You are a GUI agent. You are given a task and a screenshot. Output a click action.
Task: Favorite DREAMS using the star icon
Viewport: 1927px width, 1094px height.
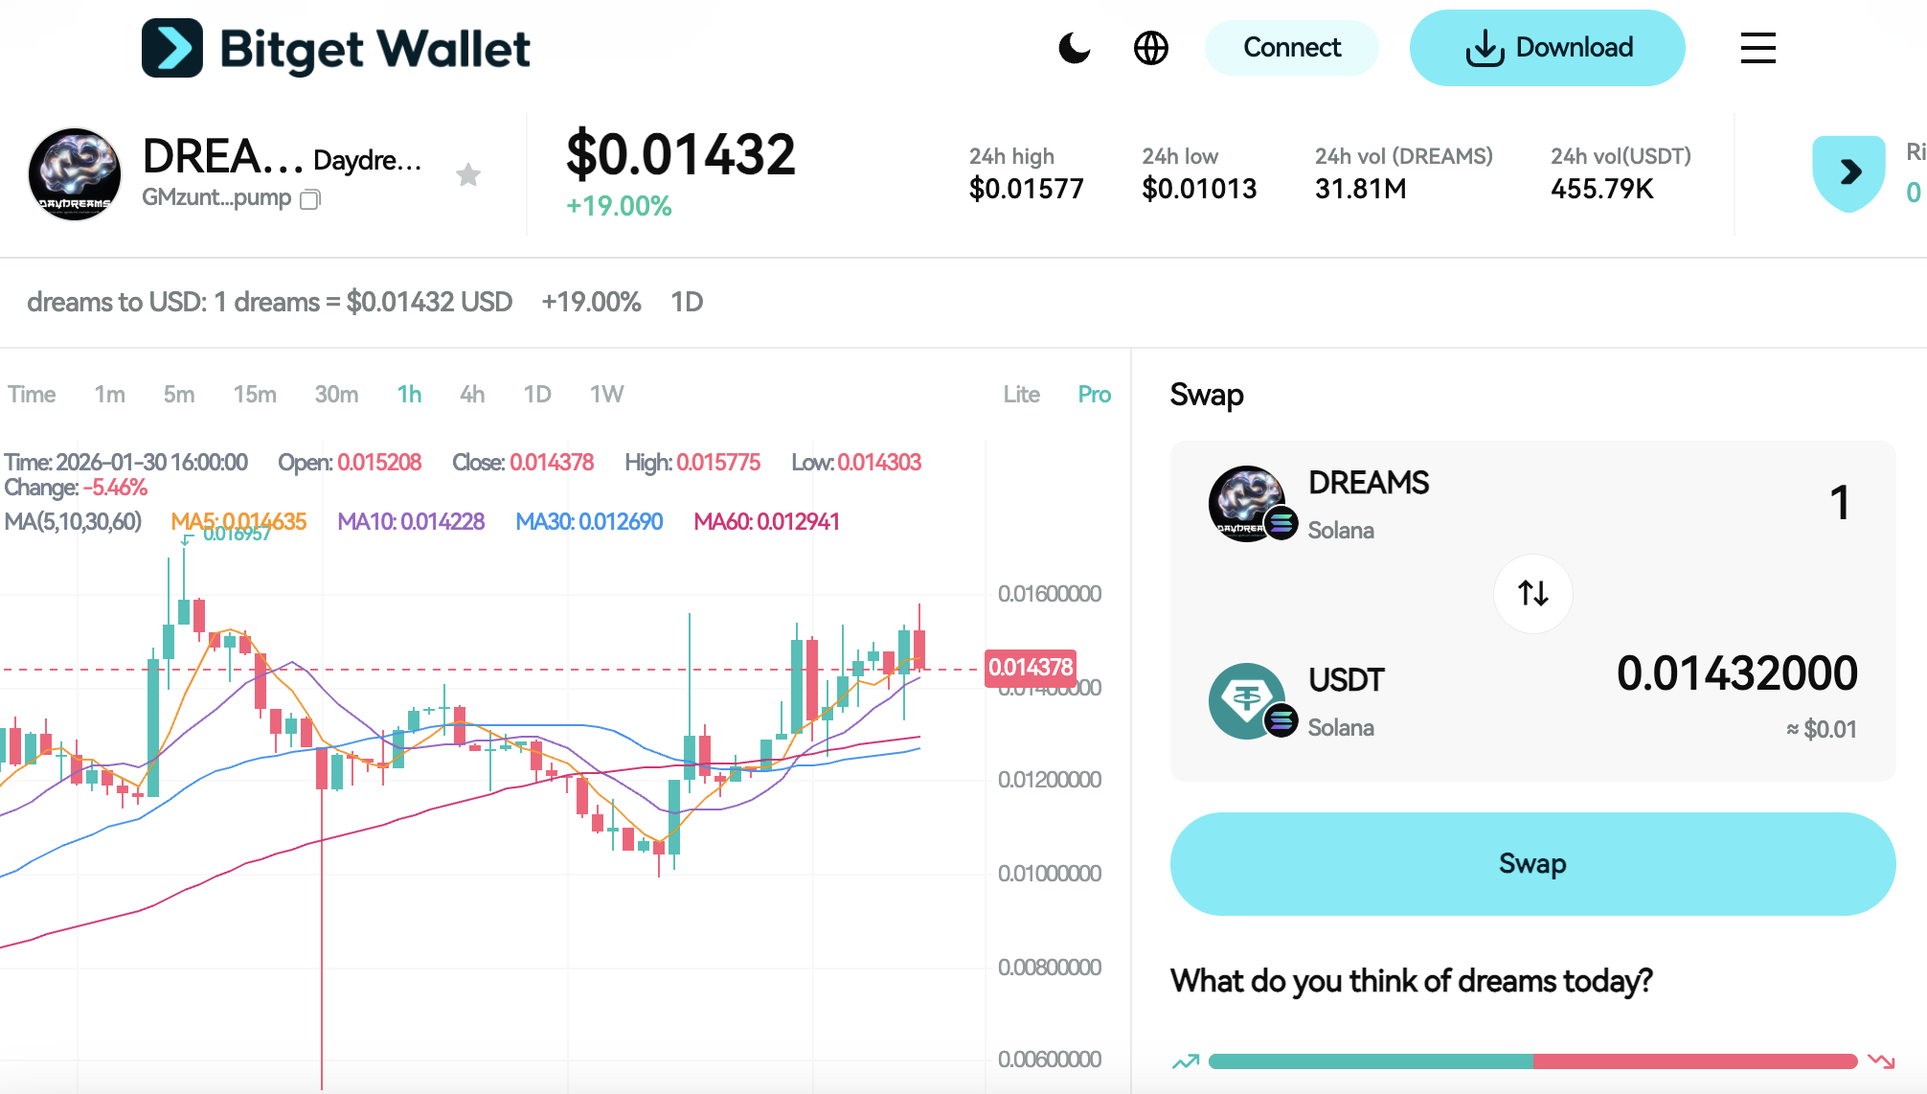point(468,174)
